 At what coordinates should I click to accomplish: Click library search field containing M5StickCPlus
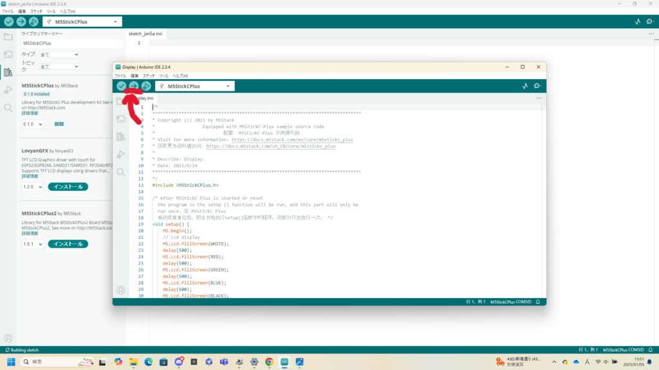[72, 43]
